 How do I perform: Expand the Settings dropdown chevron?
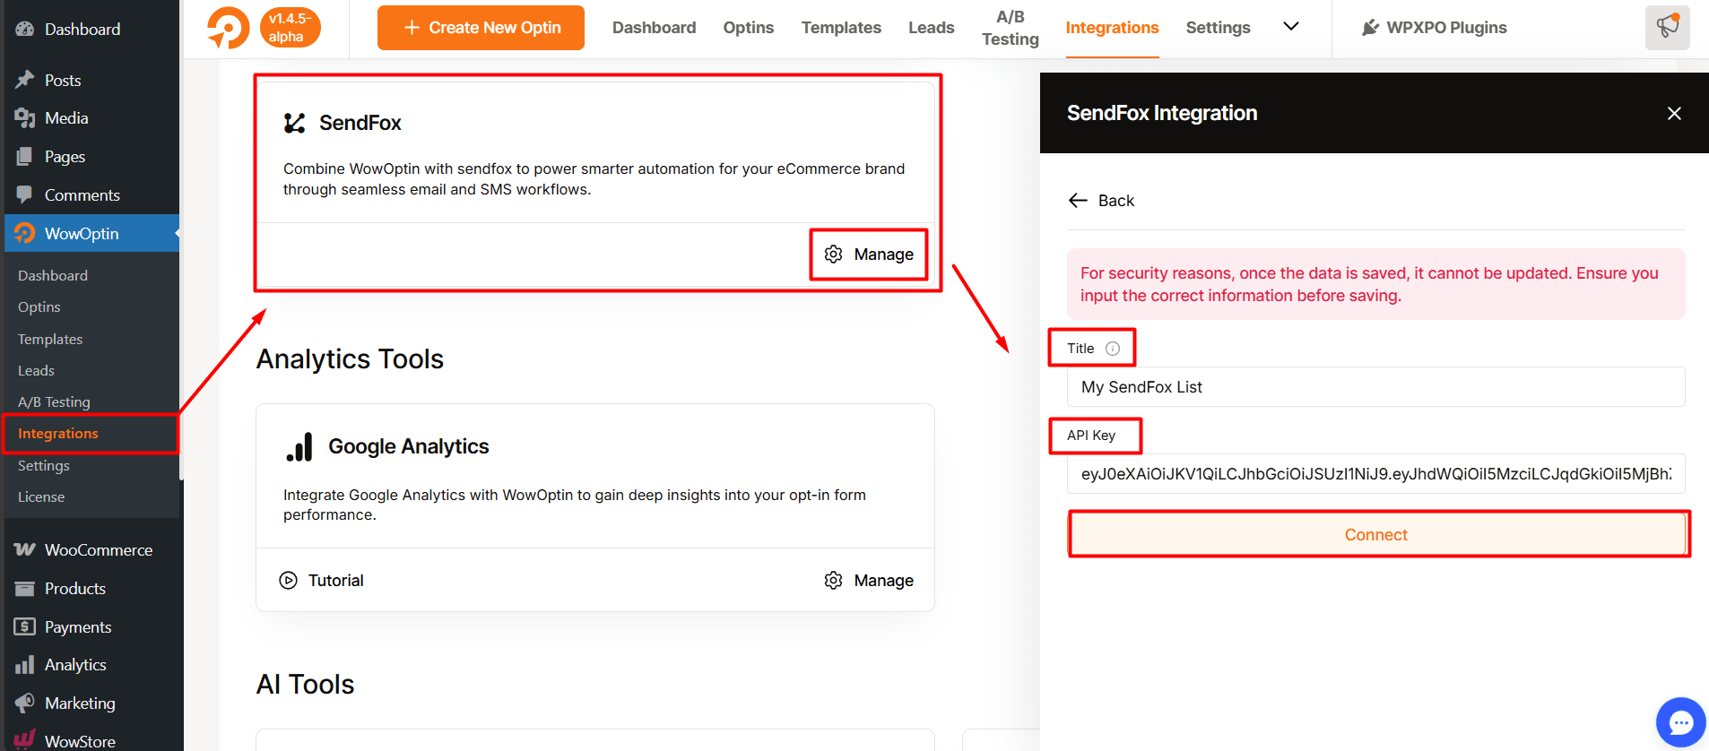pyautogui.click(x=1291, y=26)
